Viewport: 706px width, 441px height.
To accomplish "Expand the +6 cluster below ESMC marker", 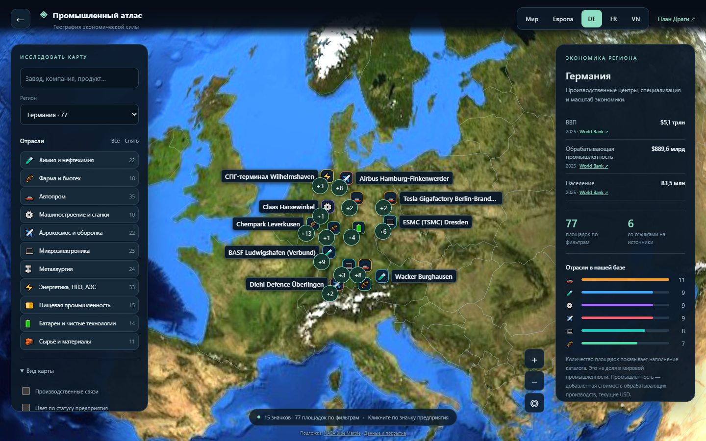I will [x=383, y=231].
